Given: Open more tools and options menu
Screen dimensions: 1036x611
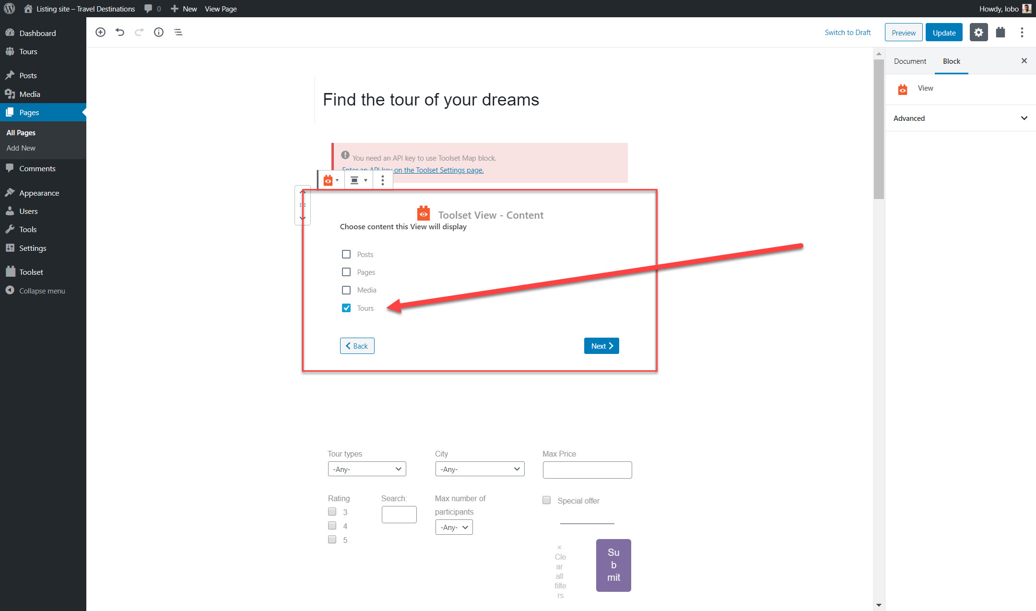Looking at the screenshot, I should [x=1022, y=33].
